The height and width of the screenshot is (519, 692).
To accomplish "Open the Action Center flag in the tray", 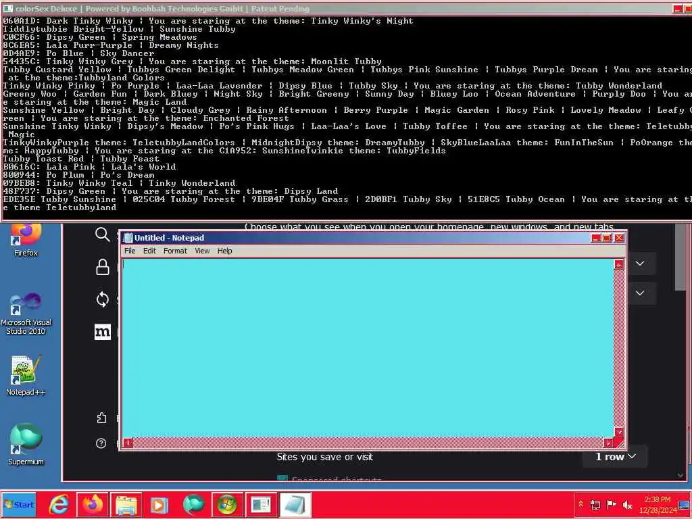I will coord(611,504).
